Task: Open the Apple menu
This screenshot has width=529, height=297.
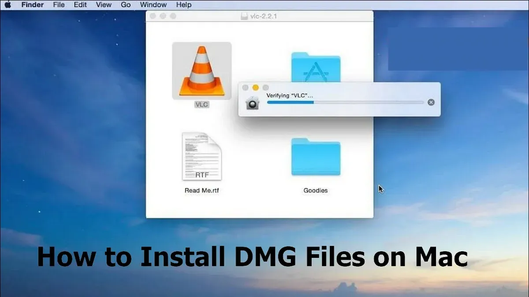Action: [x=8, y=5]
